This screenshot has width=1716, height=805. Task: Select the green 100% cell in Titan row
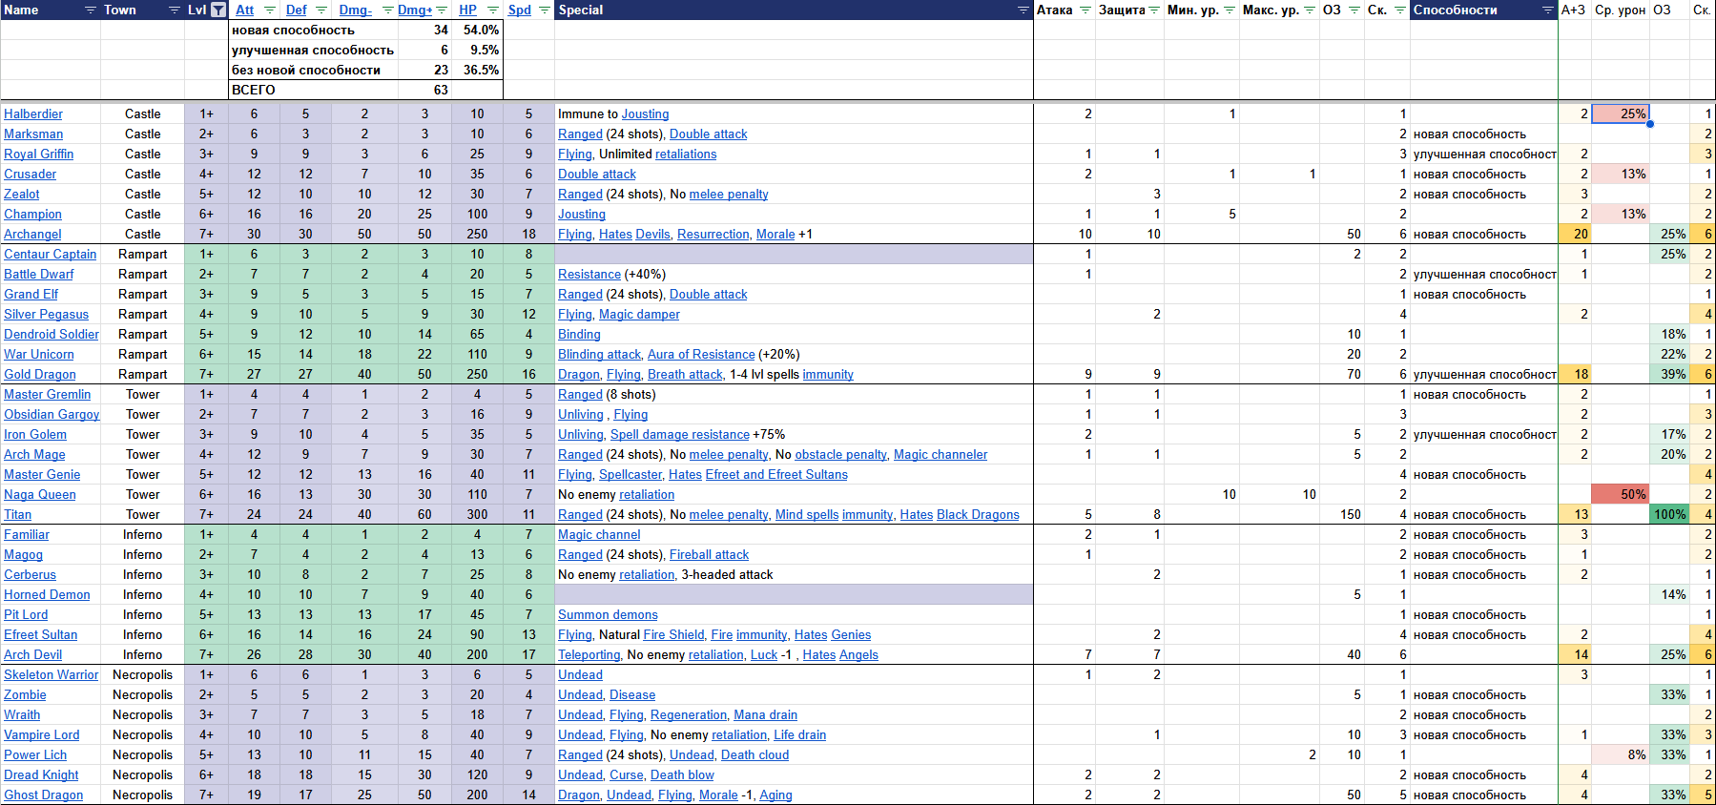coord(1669,514)
